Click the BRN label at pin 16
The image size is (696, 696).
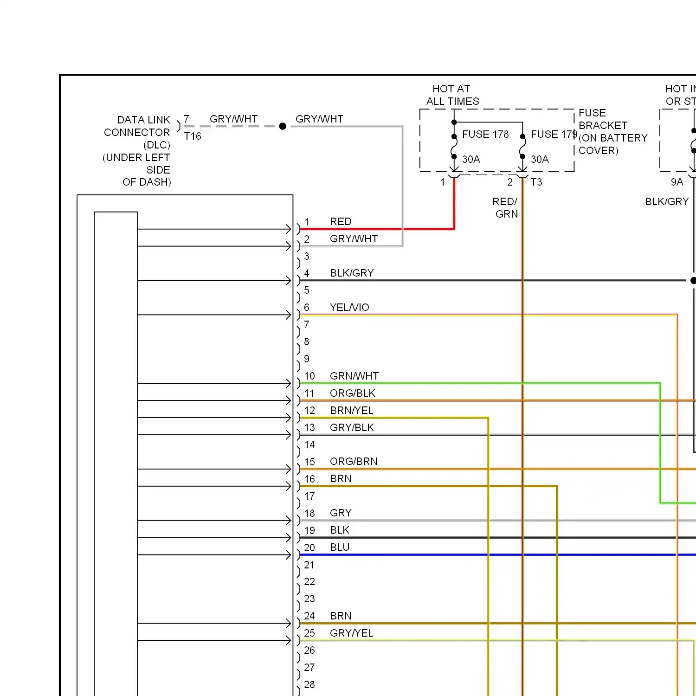pos(341,478)
